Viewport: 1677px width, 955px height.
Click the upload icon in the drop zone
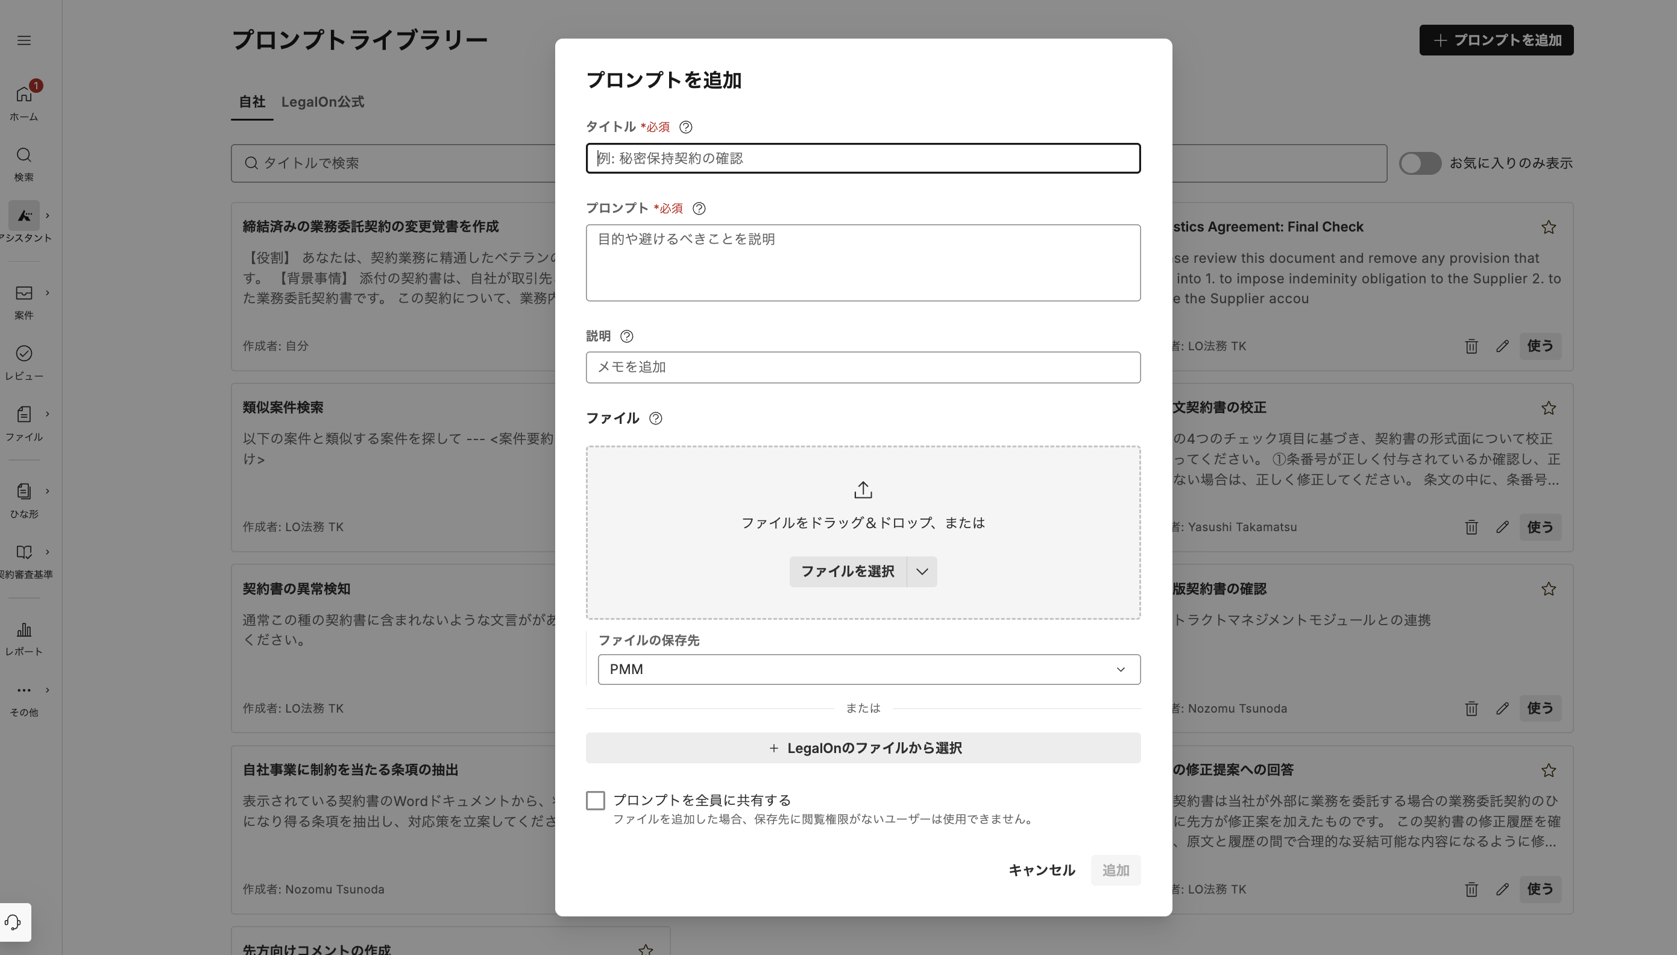point(863,490)
